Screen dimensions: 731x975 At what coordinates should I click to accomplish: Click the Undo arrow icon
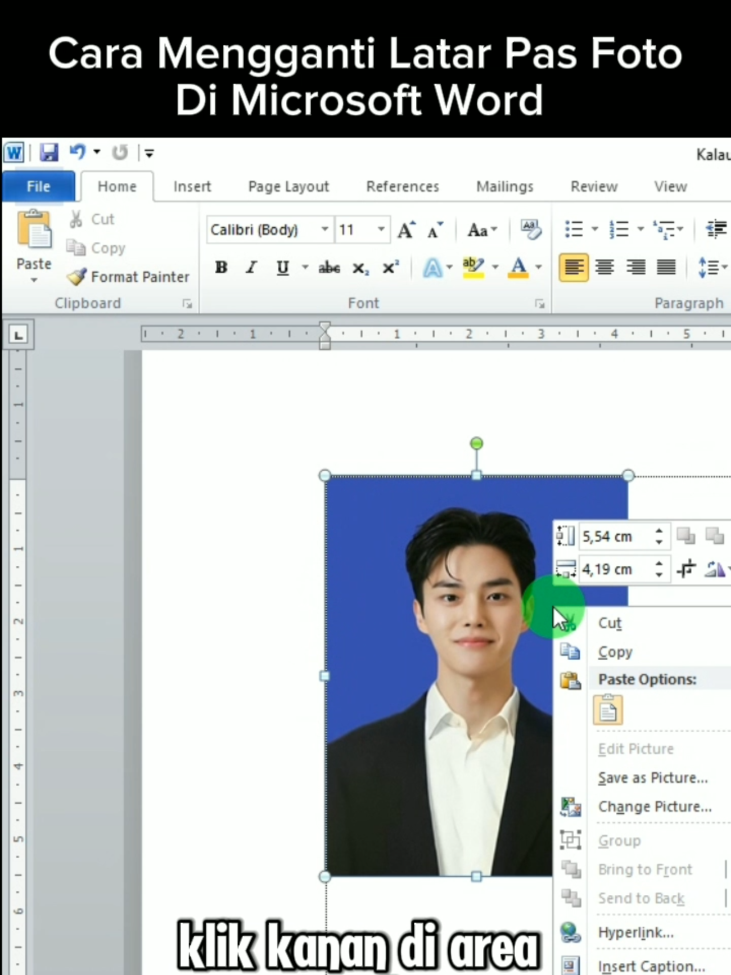77,151
